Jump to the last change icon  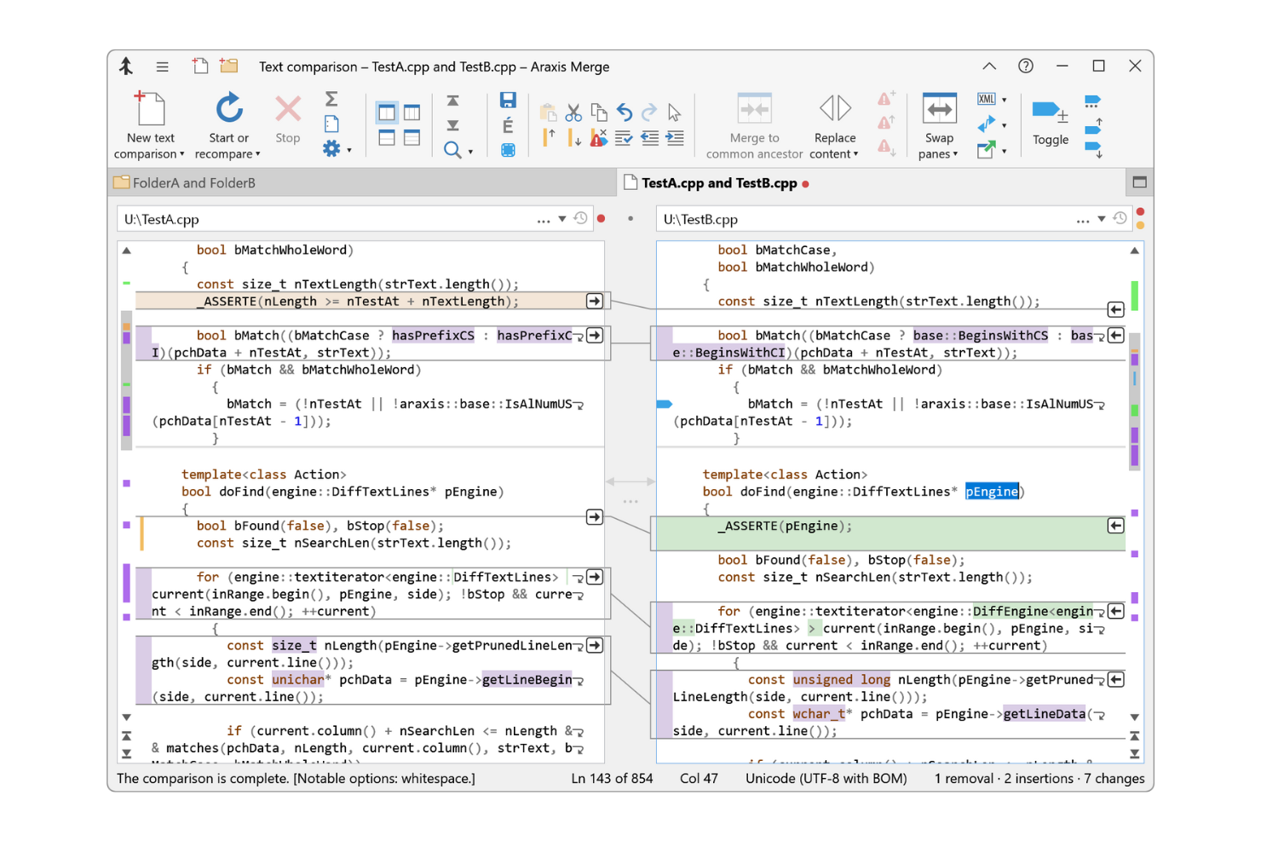pyautogui.click(x=453, y=125)
